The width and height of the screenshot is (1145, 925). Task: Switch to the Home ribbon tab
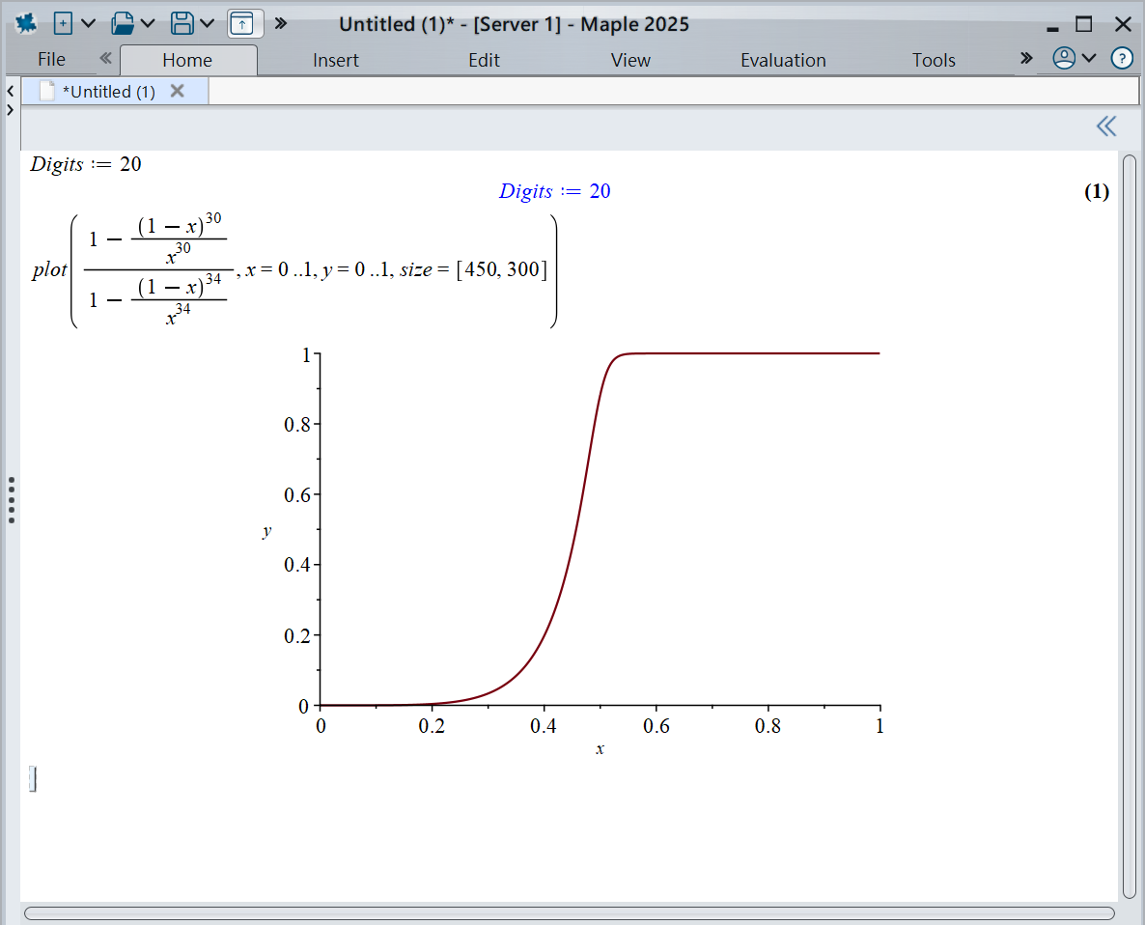point(187,60)
